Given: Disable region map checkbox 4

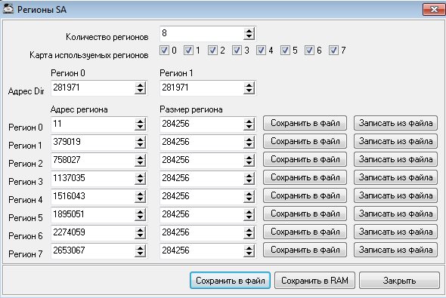Looking at the screenshot, I should (261, 51).
